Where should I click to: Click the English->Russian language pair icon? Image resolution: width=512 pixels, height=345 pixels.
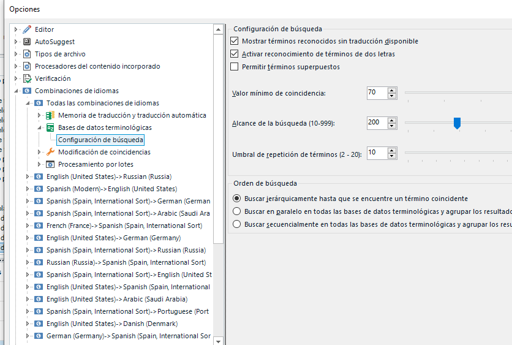(x=39, y=176)
